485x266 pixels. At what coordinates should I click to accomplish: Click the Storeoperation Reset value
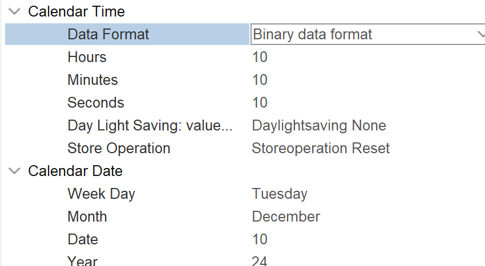point(320,148)
